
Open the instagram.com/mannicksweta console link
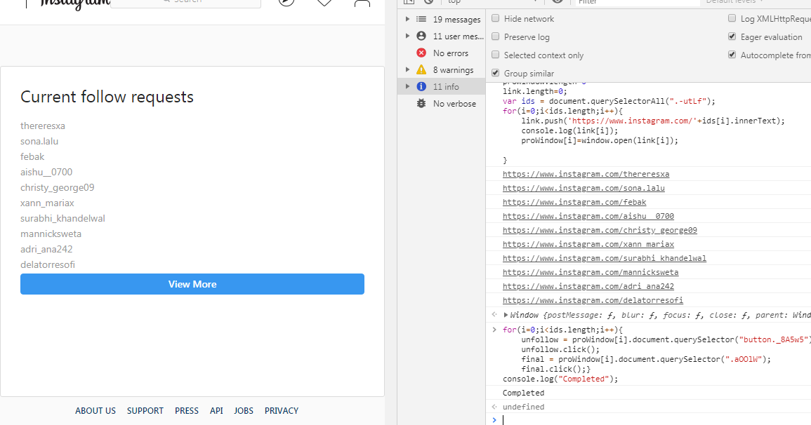coord(591,271)
